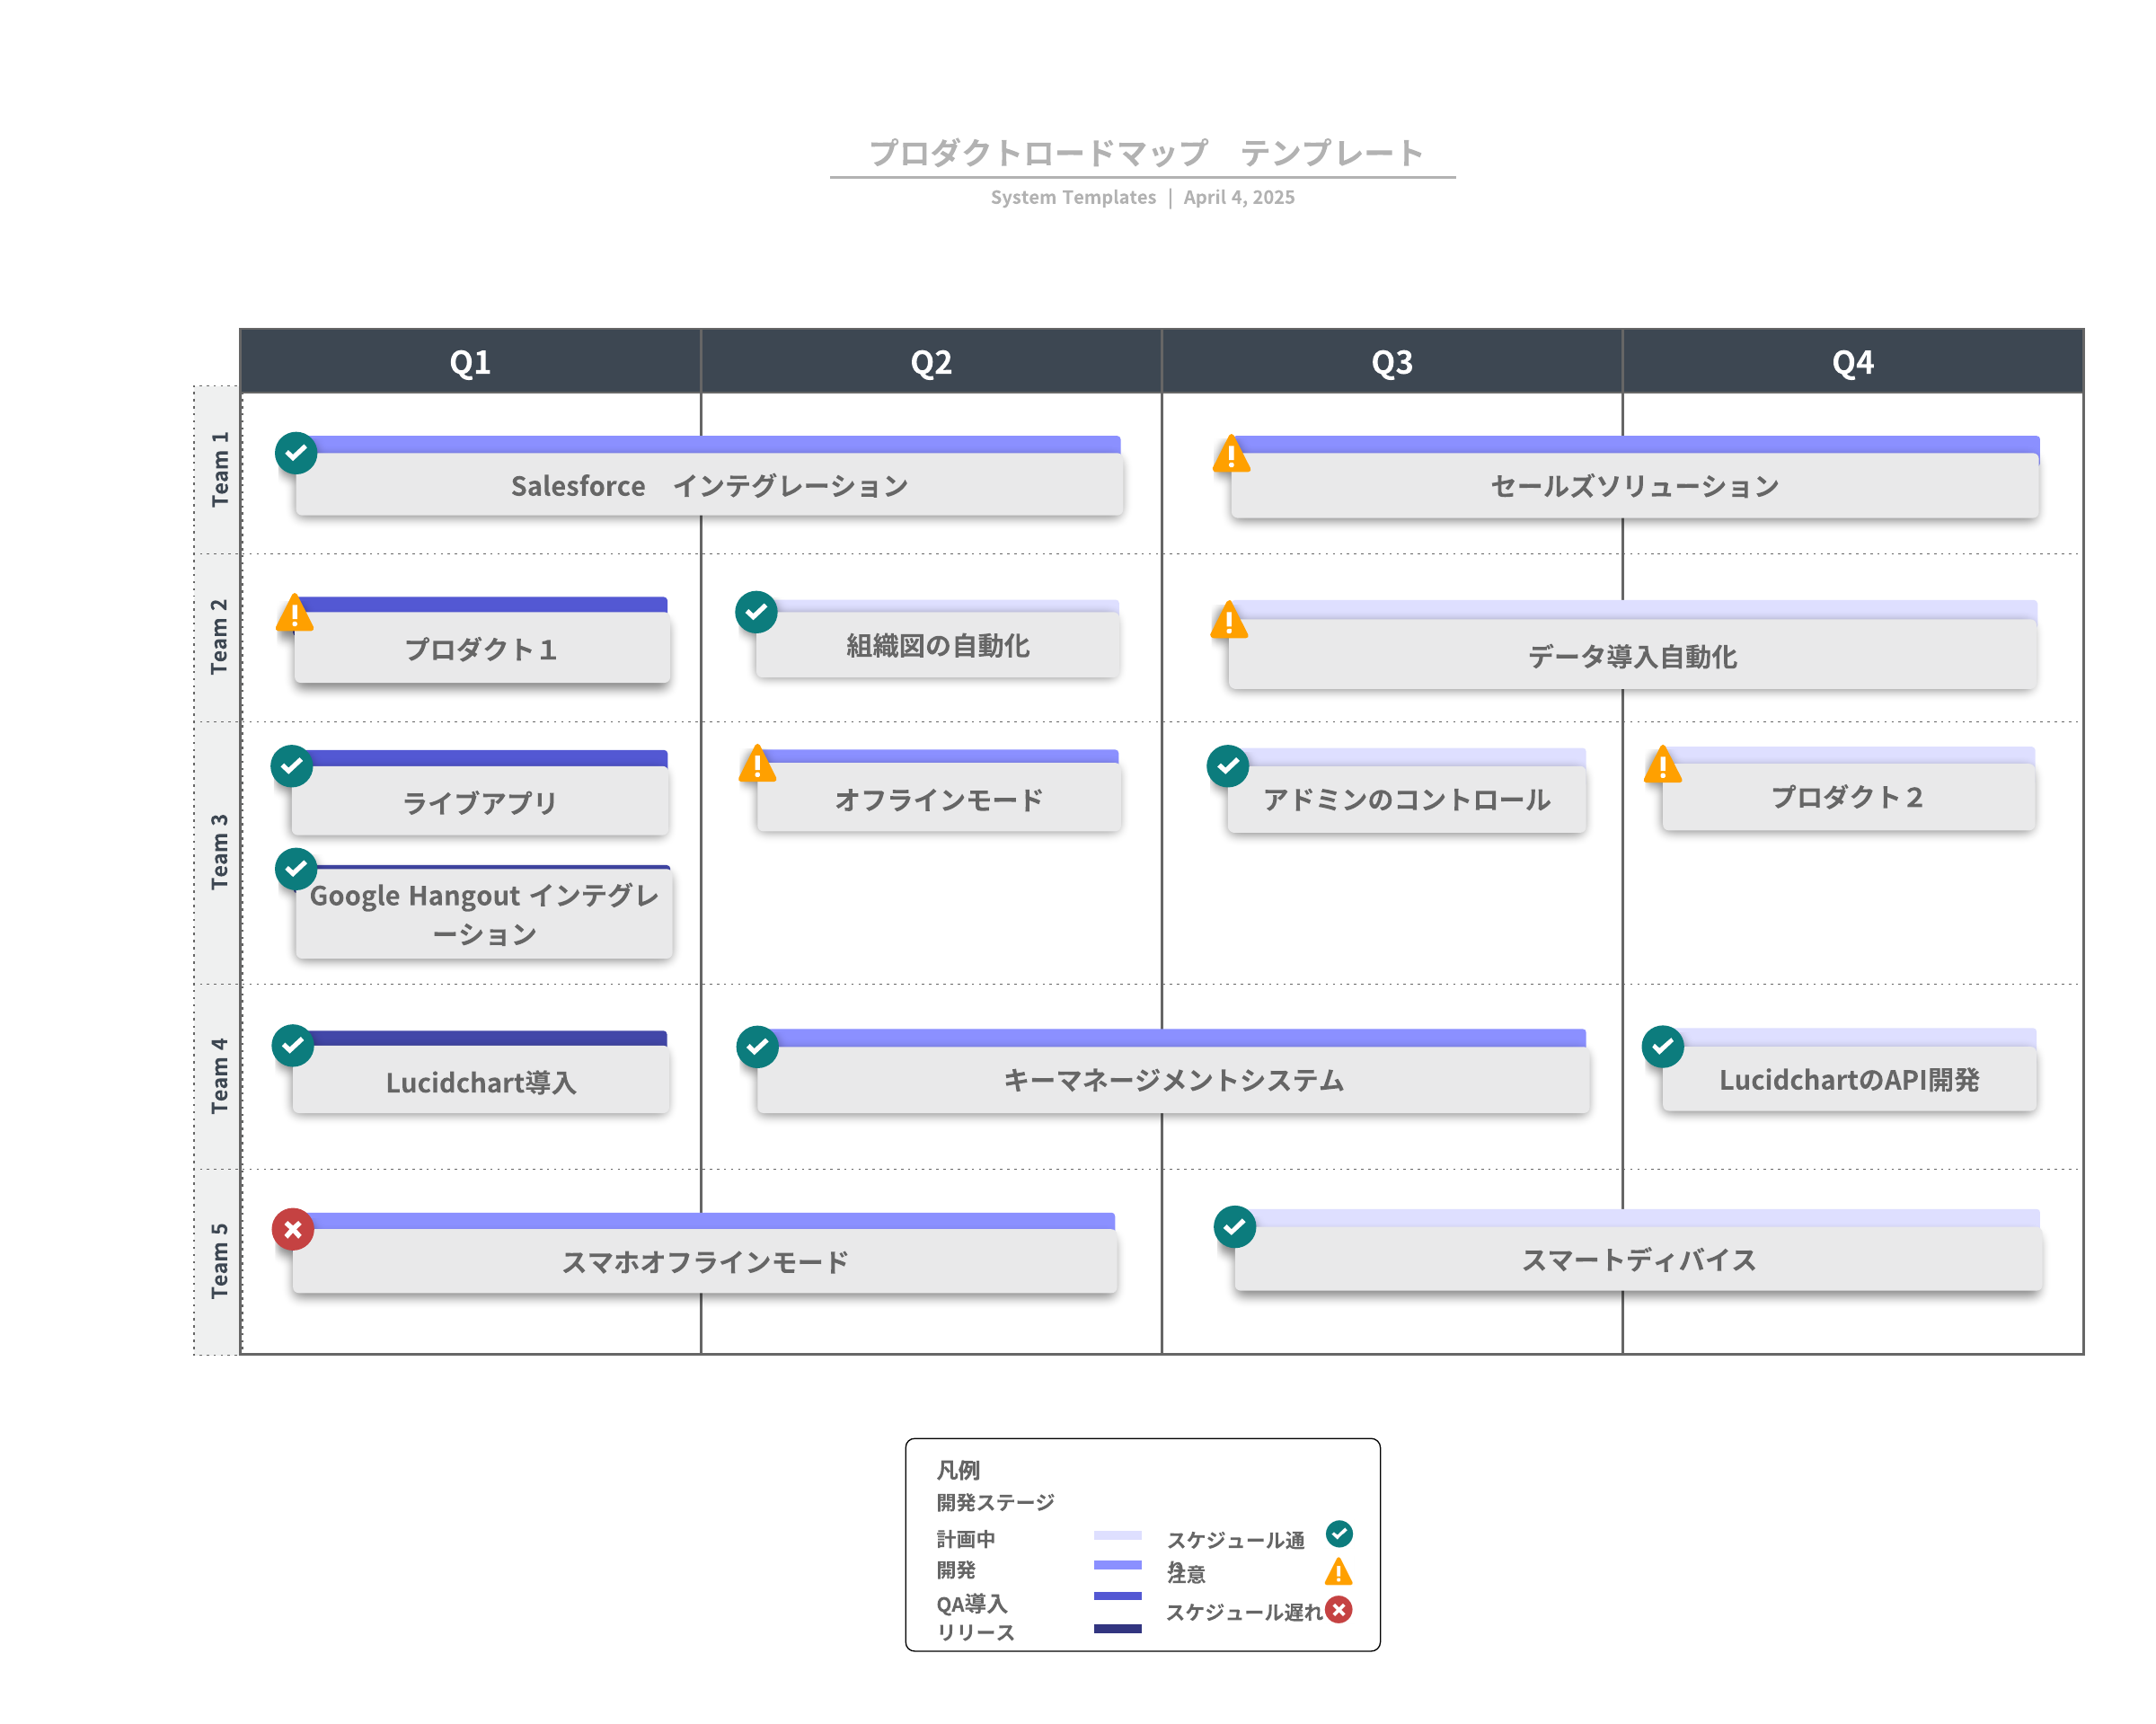2156x1724 pixels.
Task: Click the checkmark on 組織図の自動化 card
Action: tap(756, 612)
